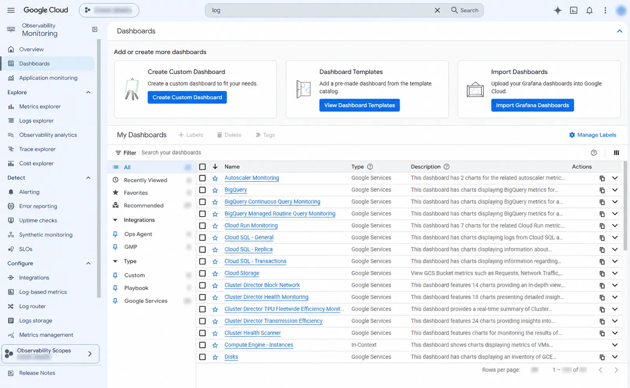
Task: Tick the Disks row checkbox
Action: pyautogui.click(x=202, y=357)
